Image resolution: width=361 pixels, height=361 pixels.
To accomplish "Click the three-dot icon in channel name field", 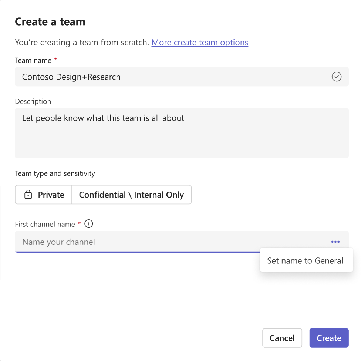I will (335, 242).
